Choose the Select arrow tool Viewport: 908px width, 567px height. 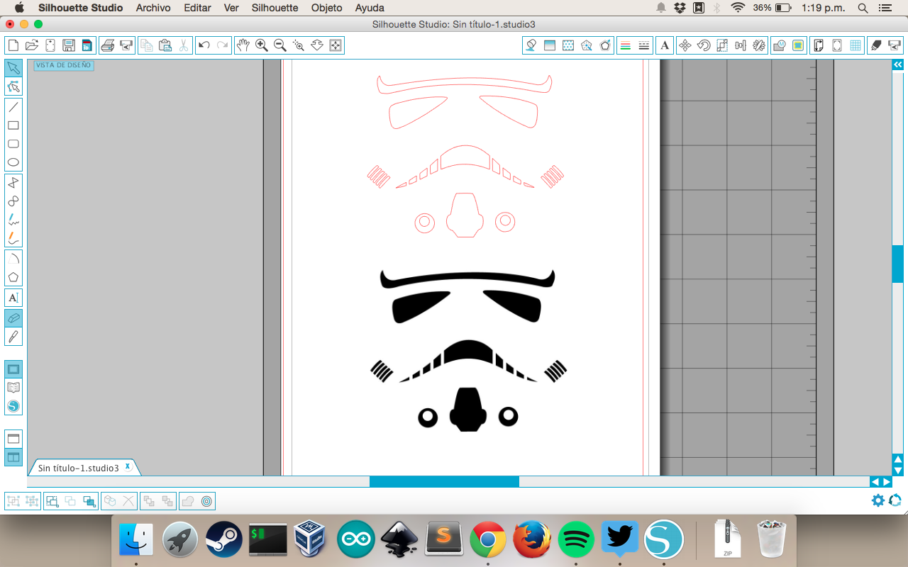tap(13, 68)
